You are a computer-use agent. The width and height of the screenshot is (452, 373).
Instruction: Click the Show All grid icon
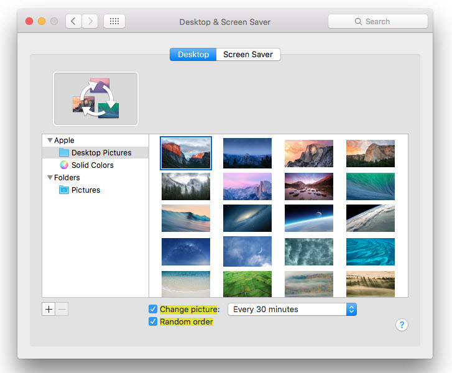(114, 21)
